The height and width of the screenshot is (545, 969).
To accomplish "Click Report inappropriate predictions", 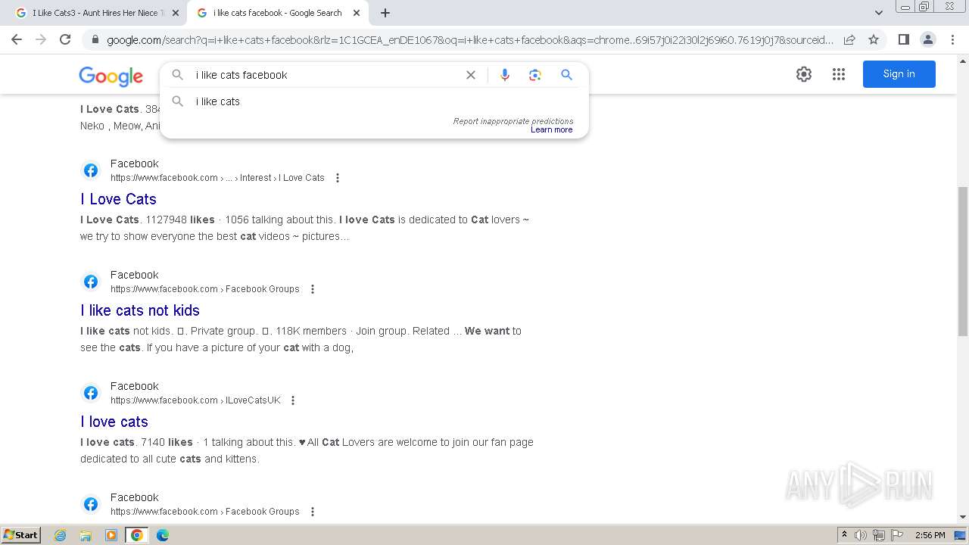I will point(513,121).
